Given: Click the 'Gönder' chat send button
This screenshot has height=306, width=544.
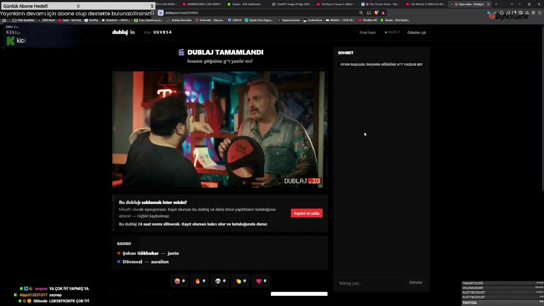Looking at the screenshot, I should tap(416, 283).
